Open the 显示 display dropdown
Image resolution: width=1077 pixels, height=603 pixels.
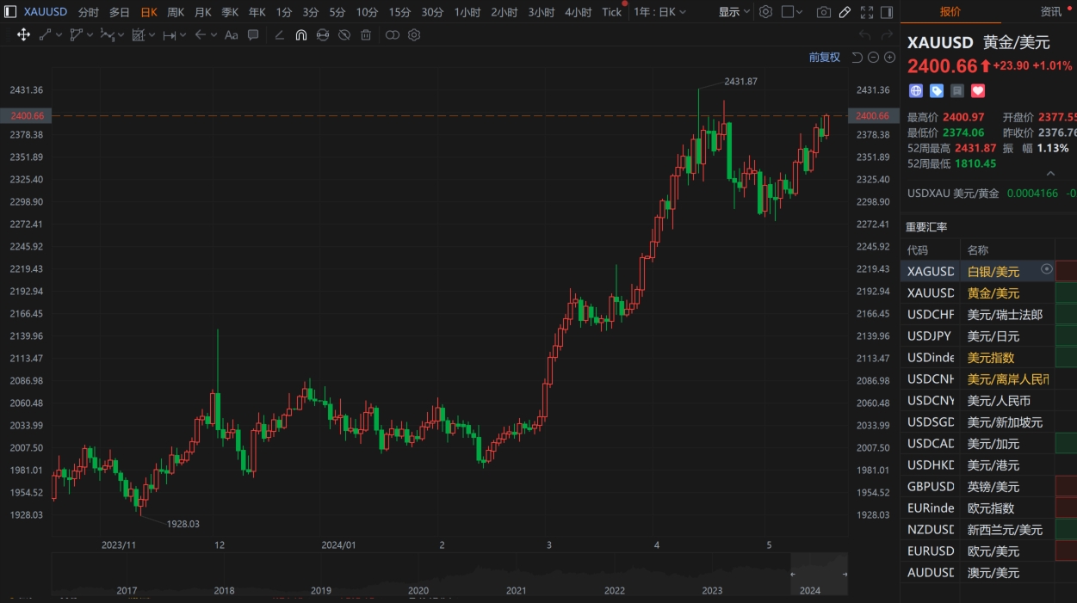click(x=733, y=12)
